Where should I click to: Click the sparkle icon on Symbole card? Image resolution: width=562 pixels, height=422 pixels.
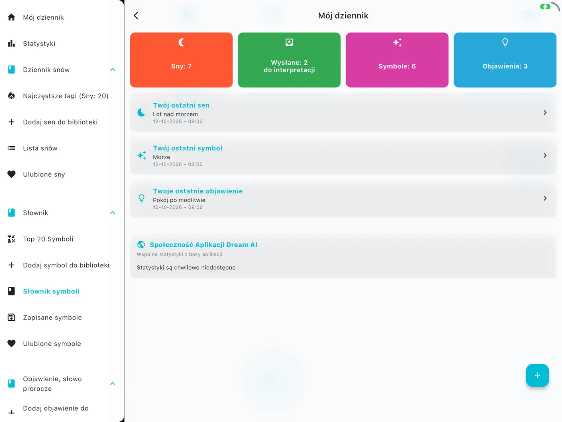coord(397,42)
